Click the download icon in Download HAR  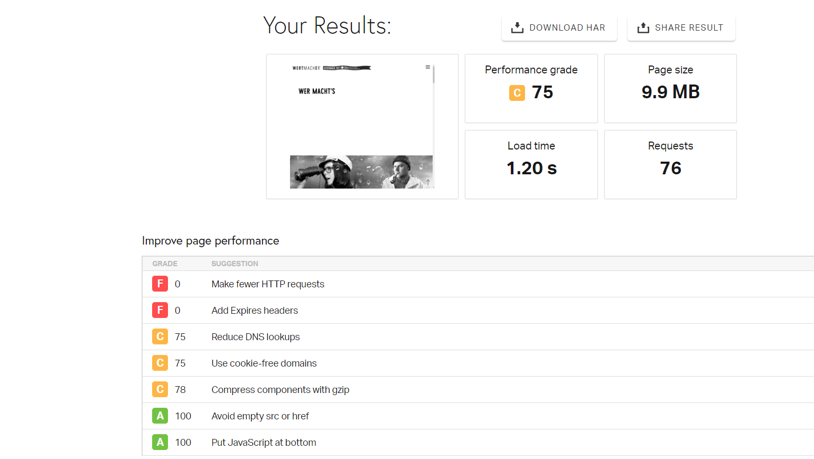tap(517, 27)
